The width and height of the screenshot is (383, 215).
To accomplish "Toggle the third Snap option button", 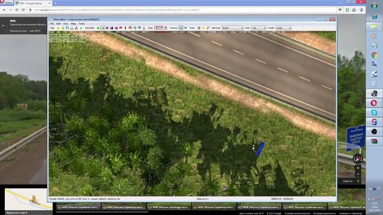I will (166, 28).
